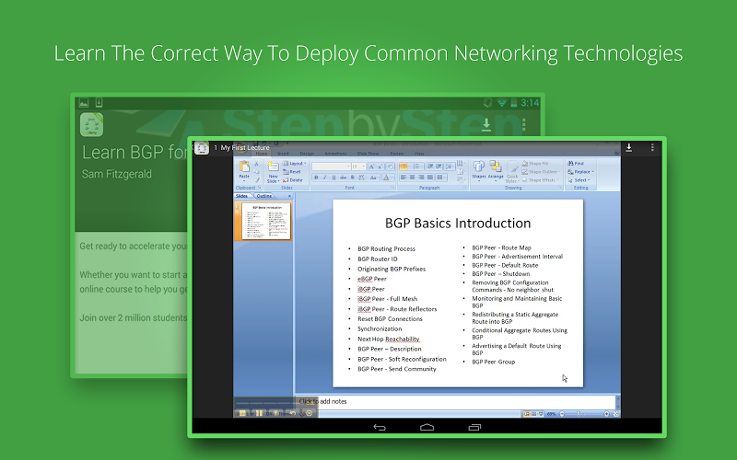Open the Layout dropdown in the Slides group
Viewport: 737px width, 460px height.
pyautogui.click(x=295, y=164)
